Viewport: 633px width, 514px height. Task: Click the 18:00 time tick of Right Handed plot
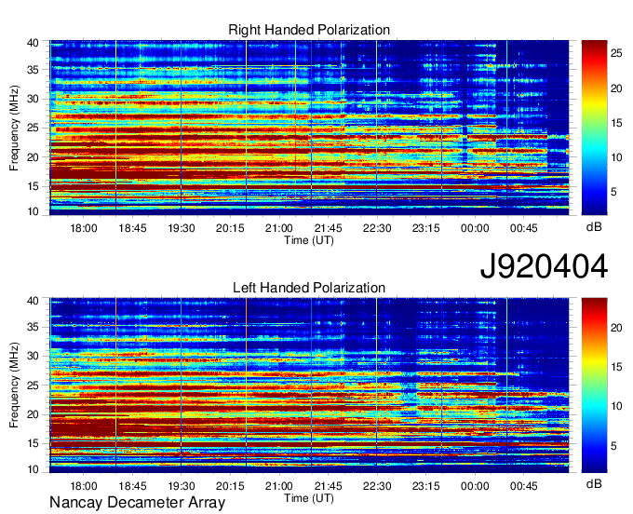click(x=84, y=228)
